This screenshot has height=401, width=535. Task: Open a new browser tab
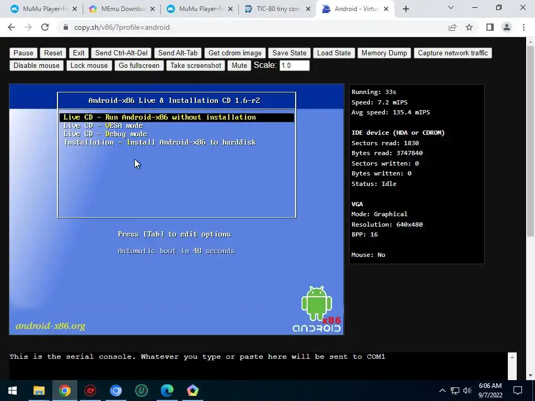tap(405, 9)
